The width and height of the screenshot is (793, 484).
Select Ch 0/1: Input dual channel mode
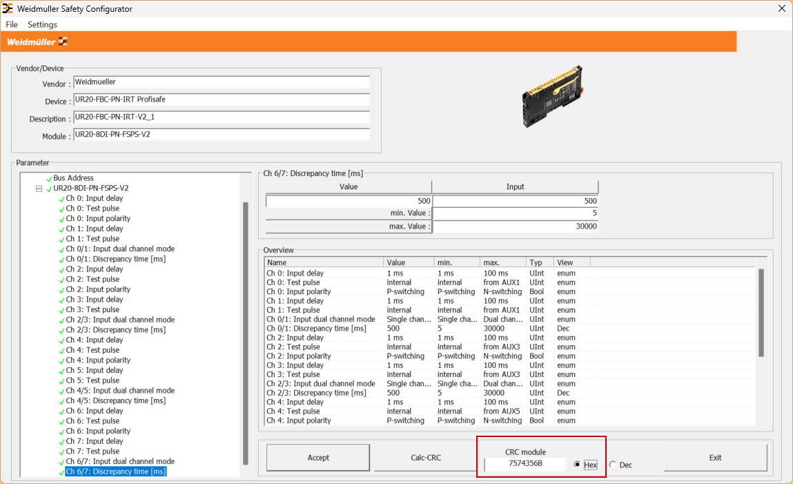coord(120,249)
